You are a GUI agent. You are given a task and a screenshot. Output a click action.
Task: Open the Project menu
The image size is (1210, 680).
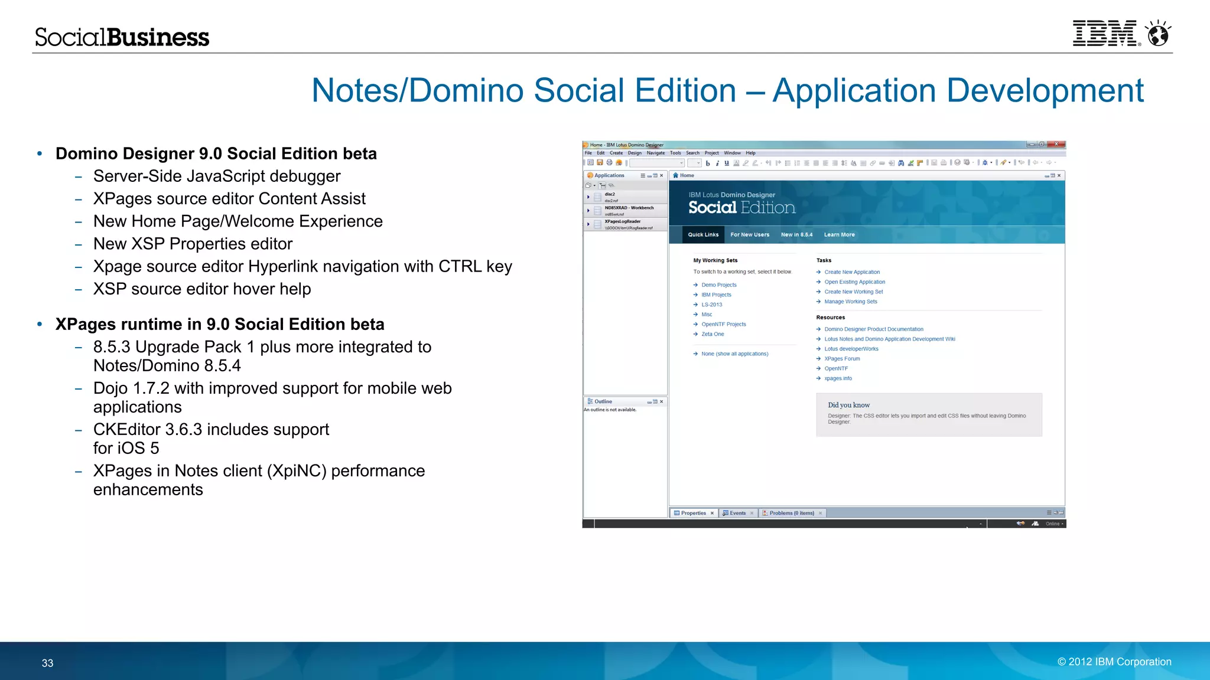click(x=712, y=153)
